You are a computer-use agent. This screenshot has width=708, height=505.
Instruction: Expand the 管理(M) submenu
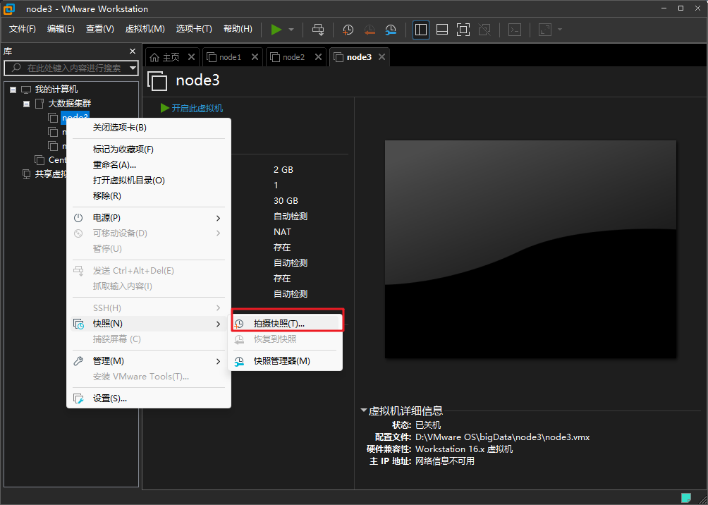(149, 361)
